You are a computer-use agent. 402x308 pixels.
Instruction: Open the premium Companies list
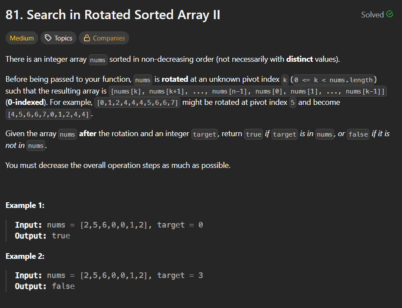[x=104, y=38]
